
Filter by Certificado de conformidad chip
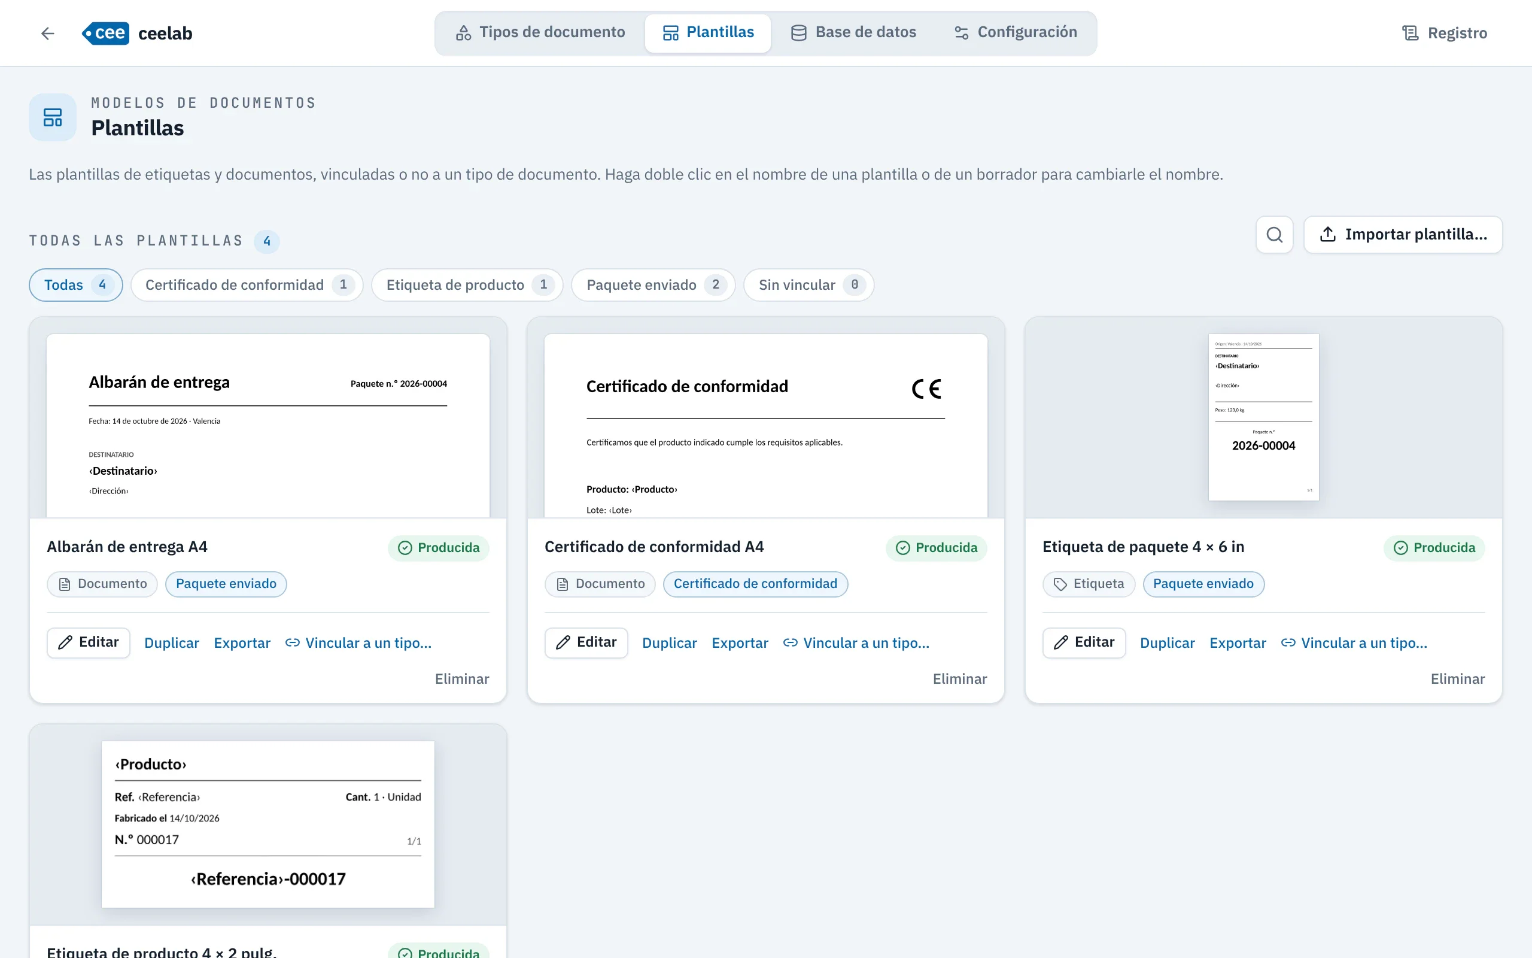click(247, 285)
